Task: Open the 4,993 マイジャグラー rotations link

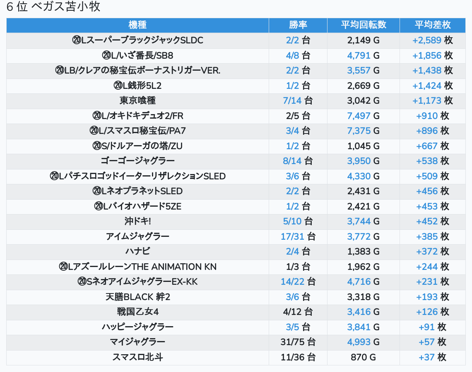Action: tap(359, 342)
